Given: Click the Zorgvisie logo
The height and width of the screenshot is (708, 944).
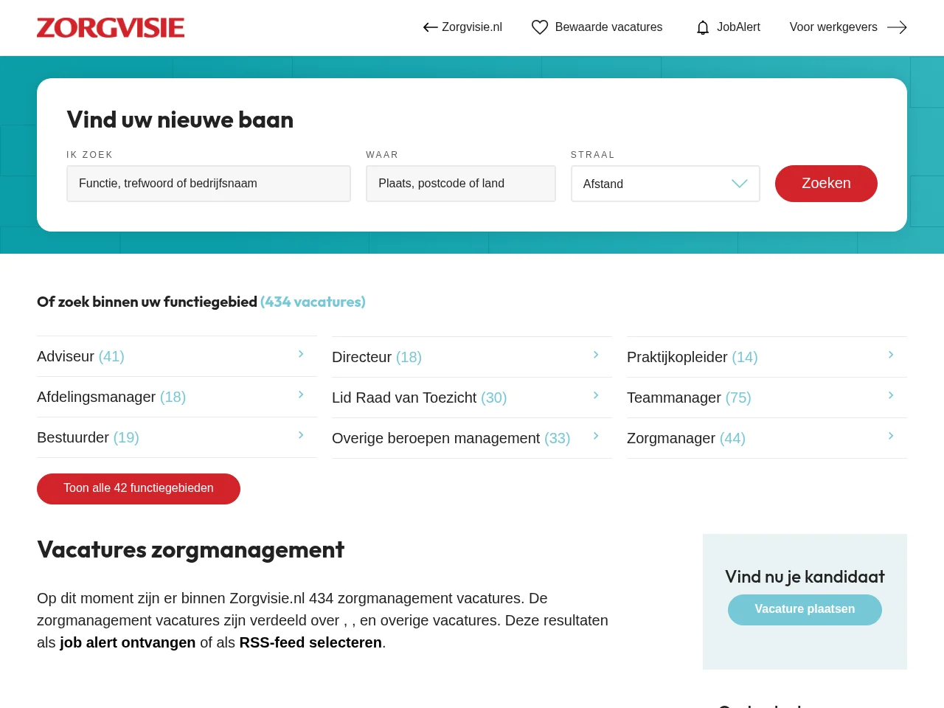Looking at the screenshot, I should (x=111, y=27).
